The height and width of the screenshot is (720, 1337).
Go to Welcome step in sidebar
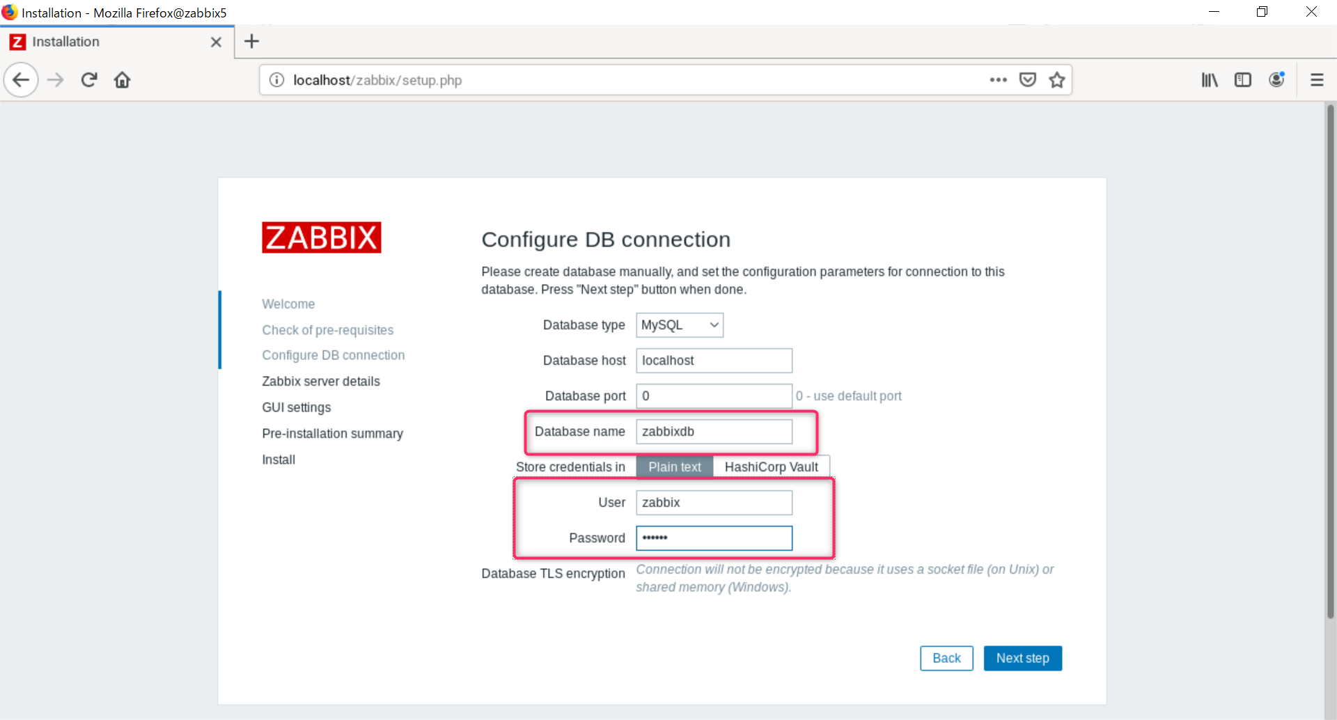point(288,304)
